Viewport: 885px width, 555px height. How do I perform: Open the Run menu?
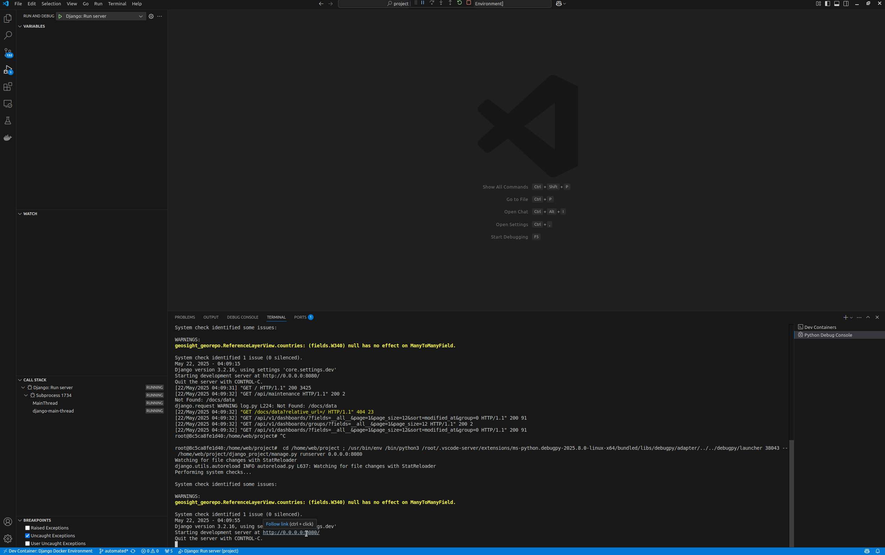98,4
